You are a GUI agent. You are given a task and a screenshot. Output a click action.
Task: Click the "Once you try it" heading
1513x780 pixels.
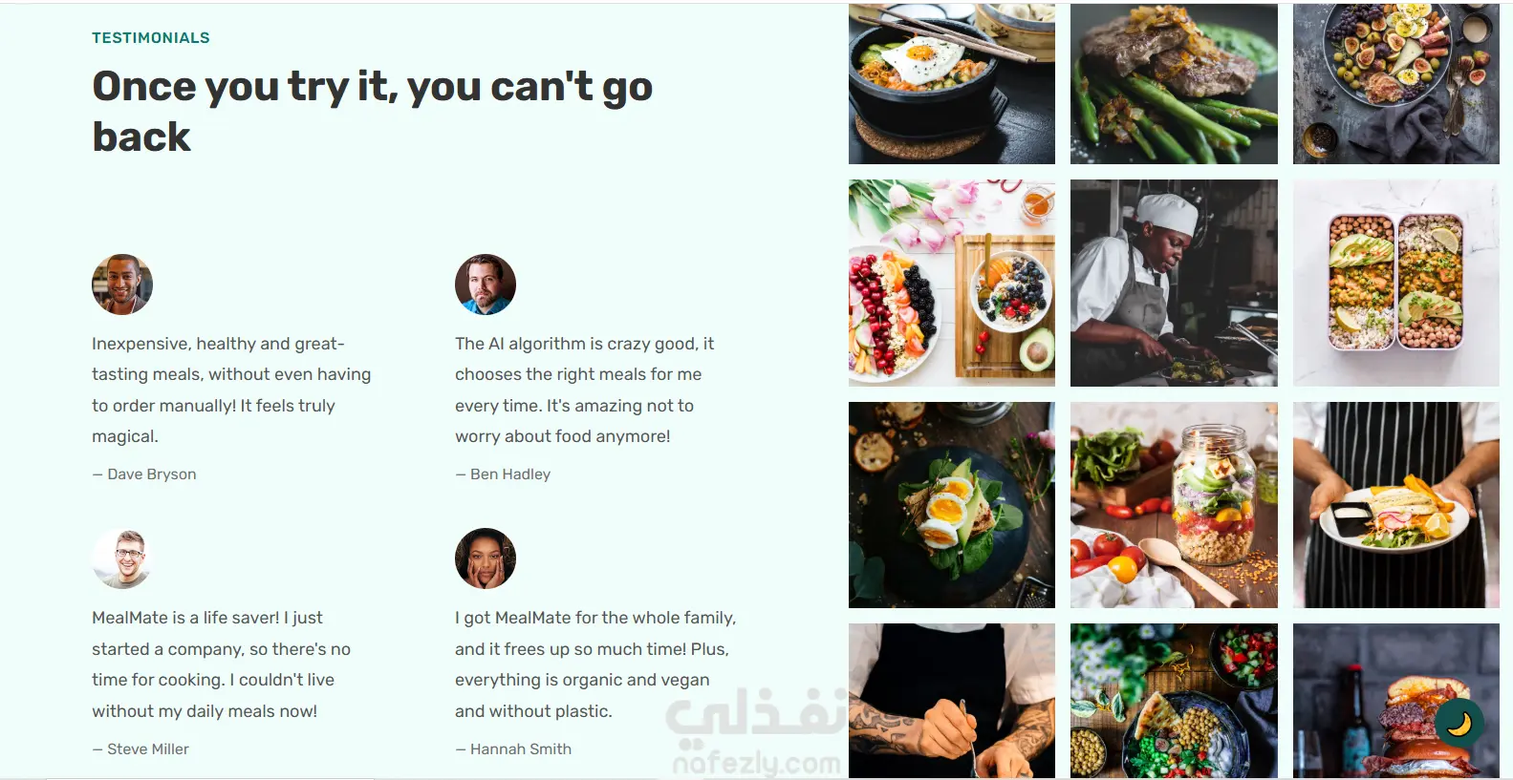pyautogui.click(x=373, y=111)
